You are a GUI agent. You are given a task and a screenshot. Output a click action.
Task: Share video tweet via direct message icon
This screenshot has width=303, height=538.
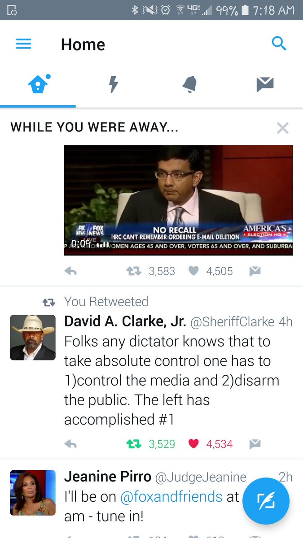pos(255,271)
